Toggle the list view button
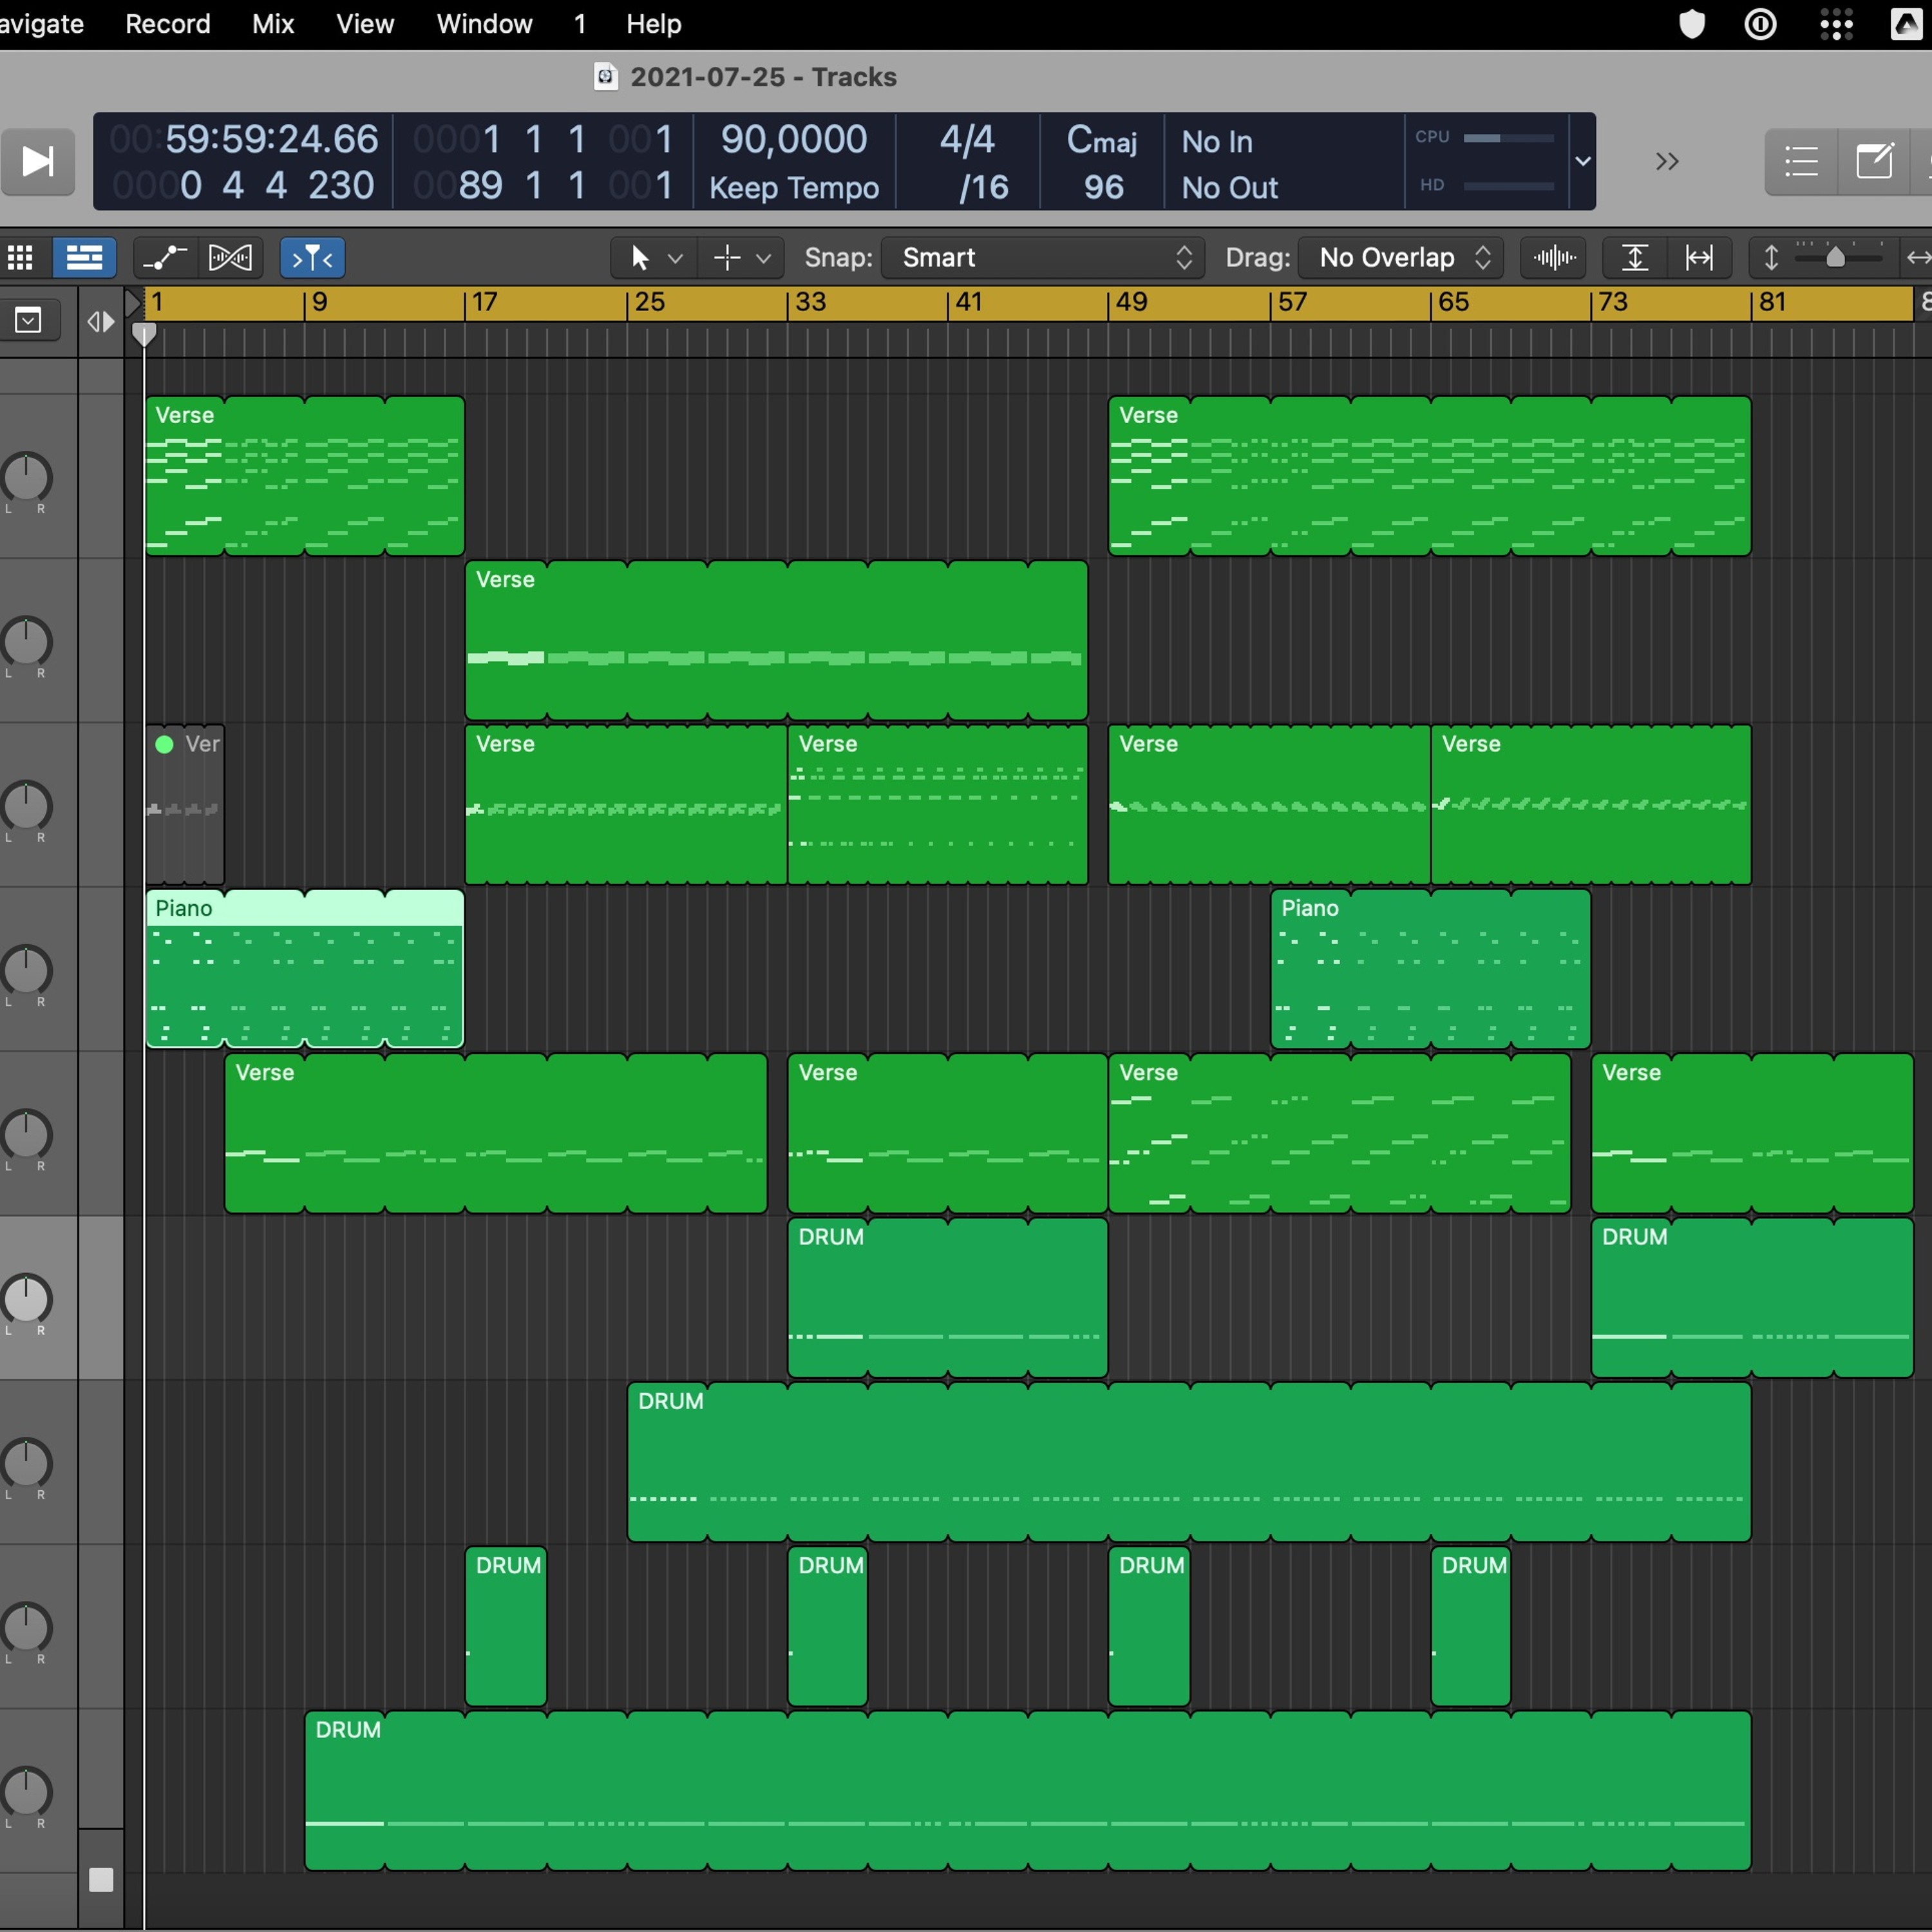Image resolution: width=1932 pixels, height=1932 pixels. (84, 258)
